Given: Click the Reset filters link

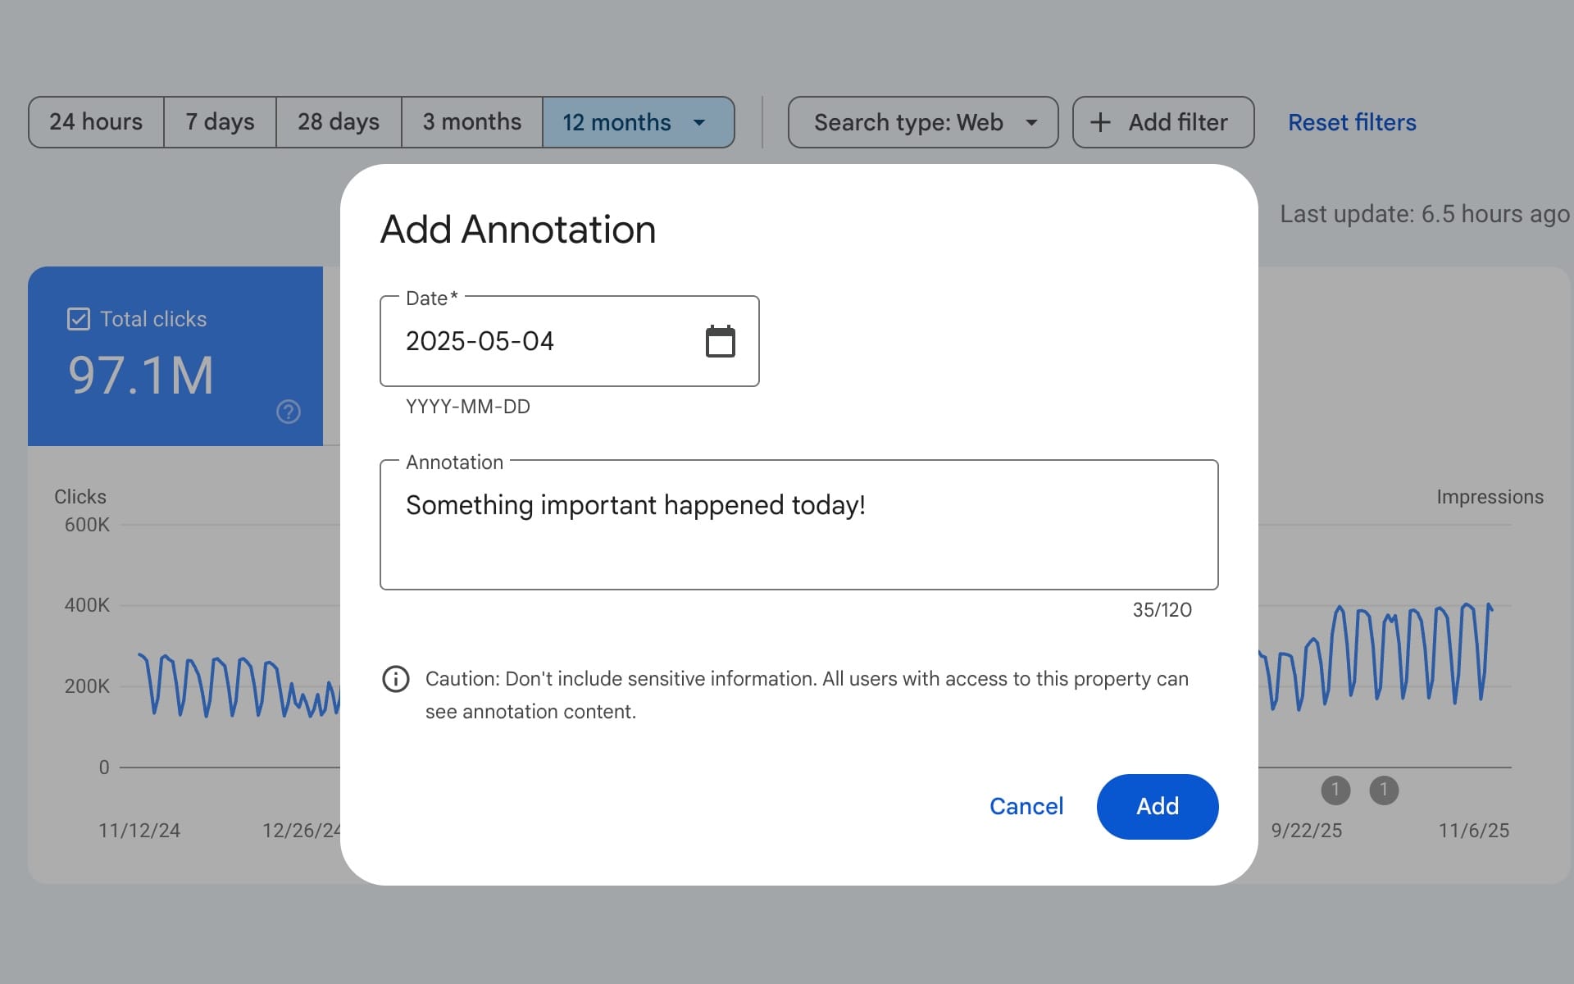Looking at the screenshot, I should click(x=1351, y=121).
